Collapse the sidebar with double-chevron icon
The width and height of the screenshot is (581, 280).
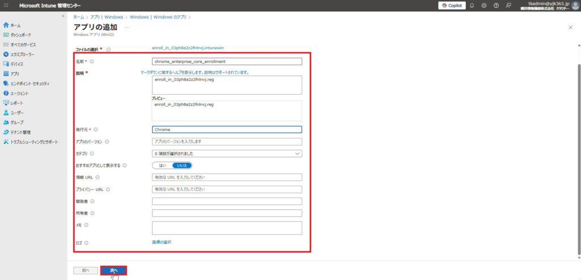tap(62, 16)
